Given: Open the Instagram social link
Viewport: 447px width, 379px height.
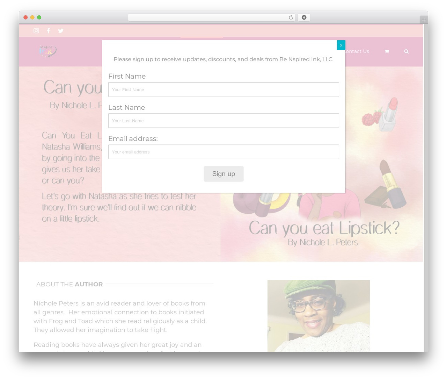Looking at the screenshot, I should point(36,31).
